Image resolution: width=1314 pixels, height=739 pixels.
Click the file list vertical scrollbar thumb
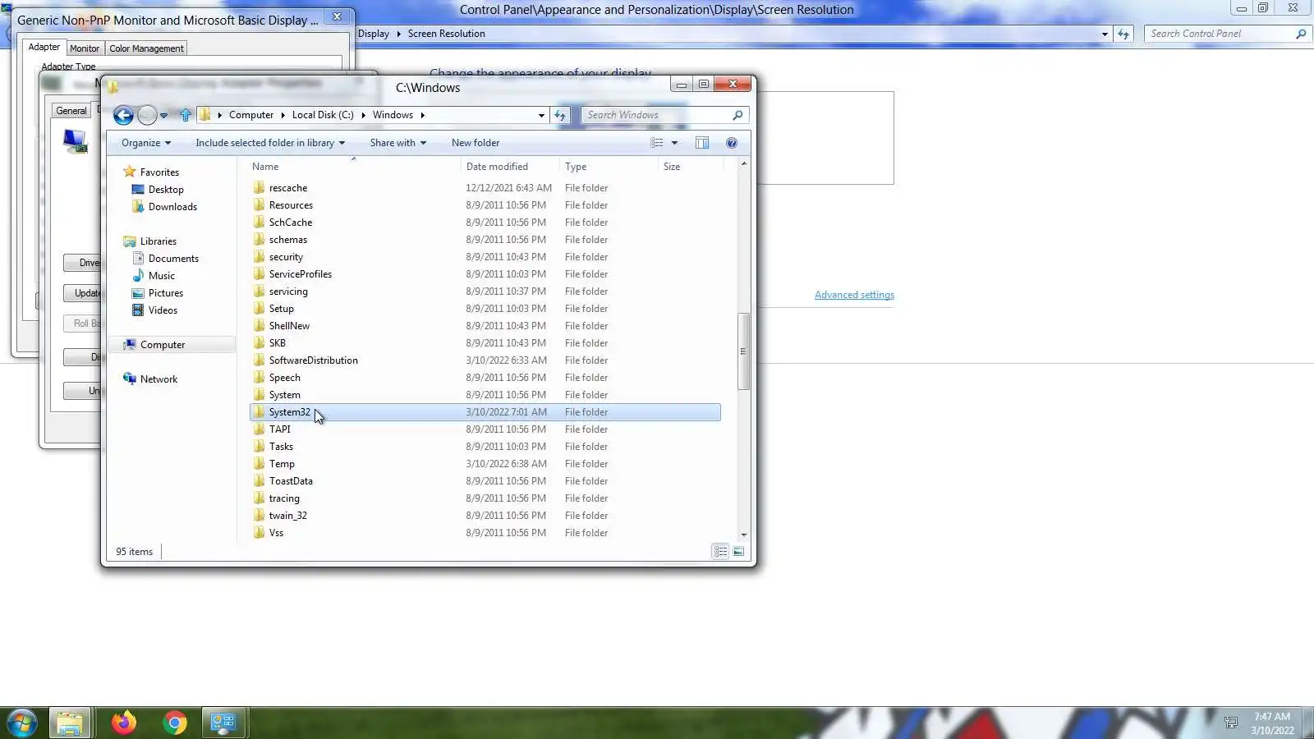tap(744, 351)
